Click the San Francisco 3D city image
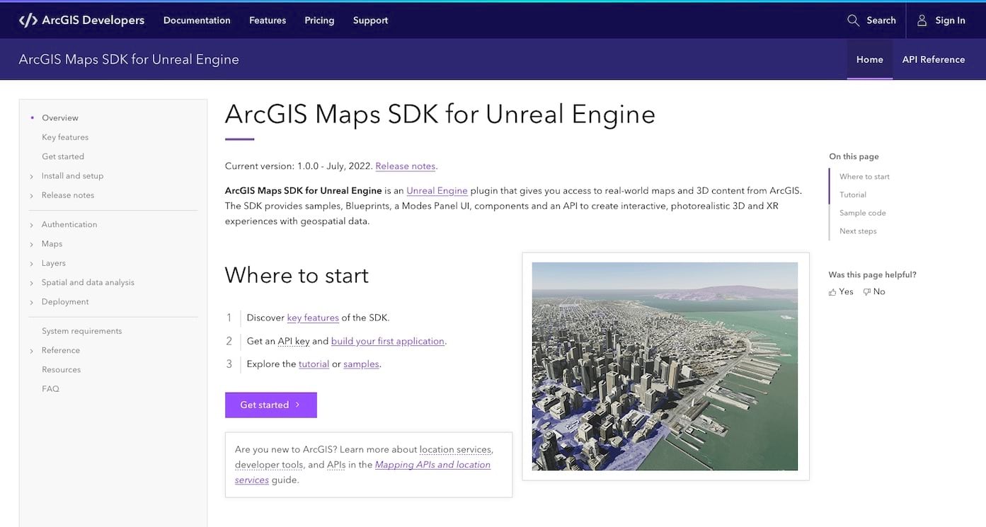The image size is (986, 527). point(665,366)
